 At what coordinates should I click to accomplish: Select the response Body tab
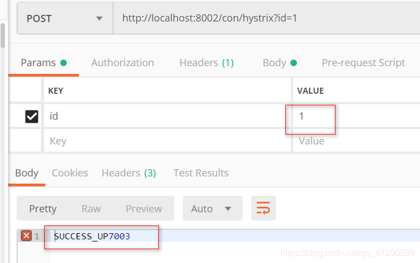pos(27,173)
